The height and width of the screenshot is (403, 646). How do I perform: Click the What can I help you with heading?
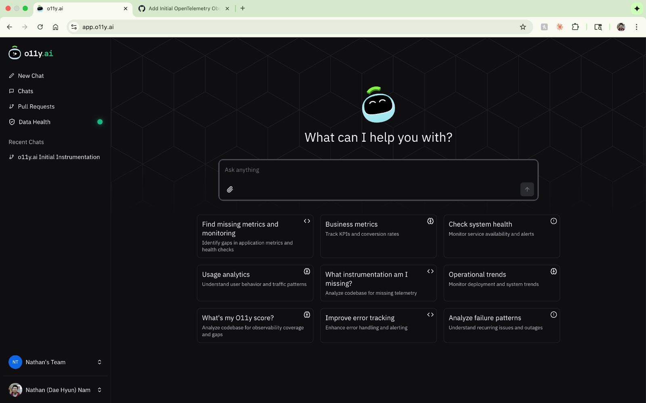point(378,137)
